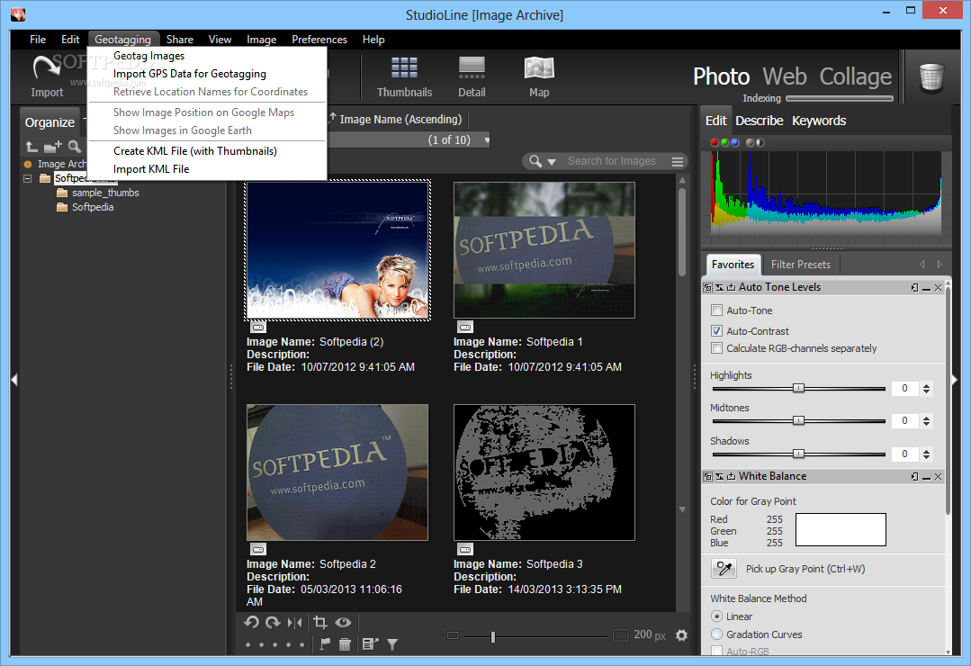971x666 pixels.
Task: Adjust the Midtones value stepper
Action: (926, 420)
